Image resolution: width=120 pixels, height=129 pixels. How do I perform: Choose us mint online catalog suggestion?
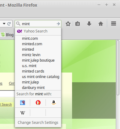(x=38, y=77)
